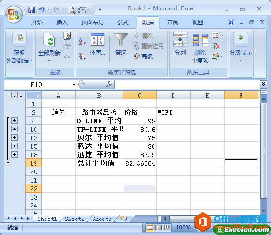Open the Name Box dropdown arrow
Image resolution: width=271 pixels, height=235 pixels.
click(x=74, y=85)
